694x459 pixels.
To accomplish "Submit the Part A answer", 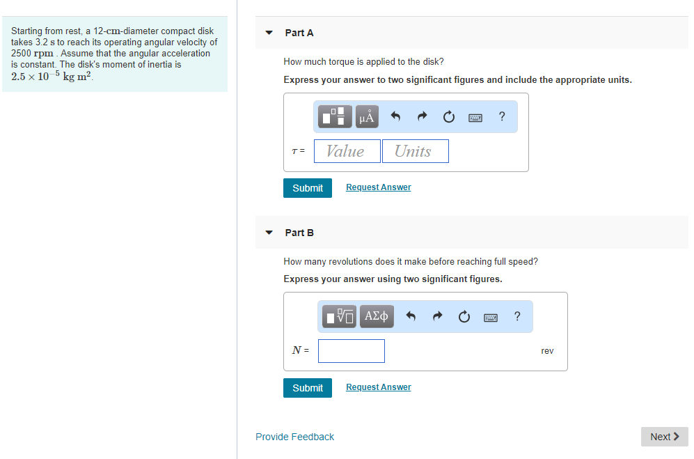I will coord(308,188).
